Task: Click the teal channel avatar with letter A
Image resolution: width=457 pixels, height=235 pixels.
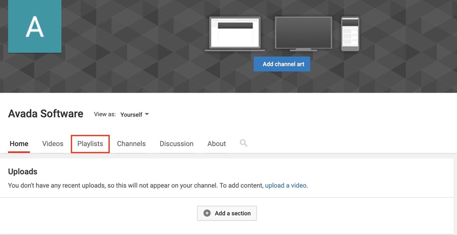Action: coord(35,26)
